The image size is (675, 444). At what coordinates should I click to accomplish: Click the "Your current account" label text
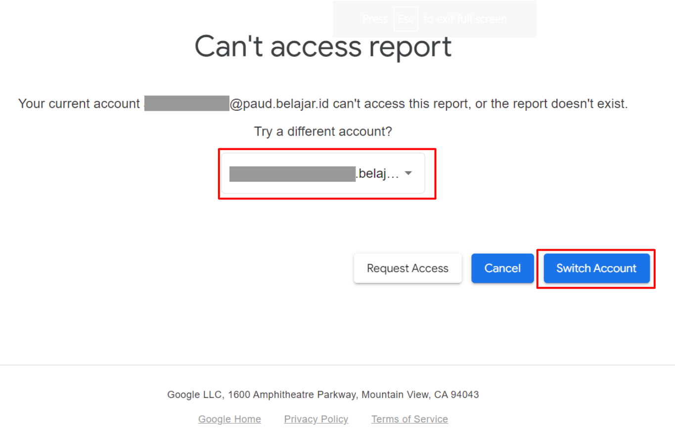[x=79, y=104]
